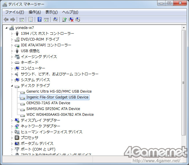Image resolution: width=189 pixels, height=165 pixels.
Task: Click the Update driver software toolbar icon
Action: click(64, 19)
